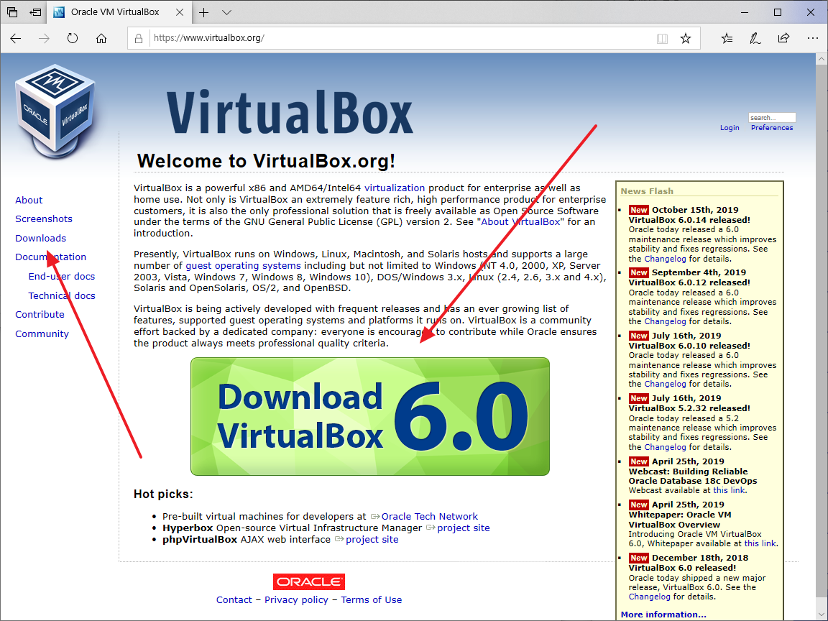Click the Add notes pen icon
This screenshot has height=621, width=828.
(x=755, y=38)
